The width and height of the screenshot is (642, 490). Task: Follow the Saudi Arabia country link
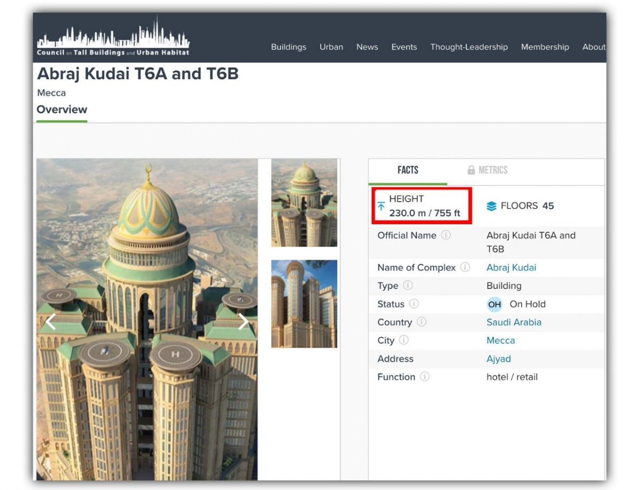click(514, 322)
